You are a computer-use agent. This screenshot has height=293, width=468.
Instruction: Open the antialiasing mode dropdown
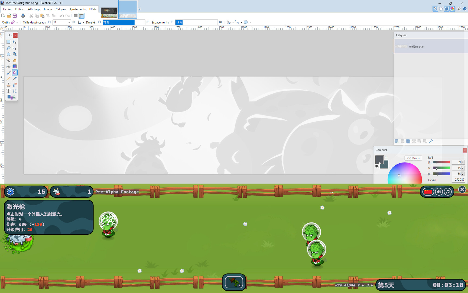coord(230,22)
